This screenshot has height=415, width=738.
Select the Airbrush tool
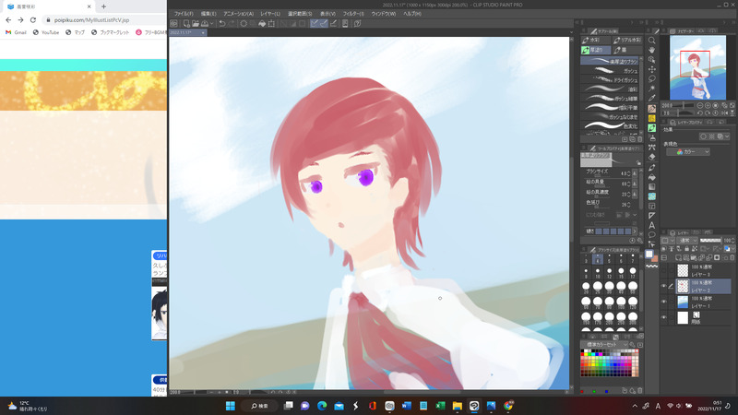coord(652,137)
